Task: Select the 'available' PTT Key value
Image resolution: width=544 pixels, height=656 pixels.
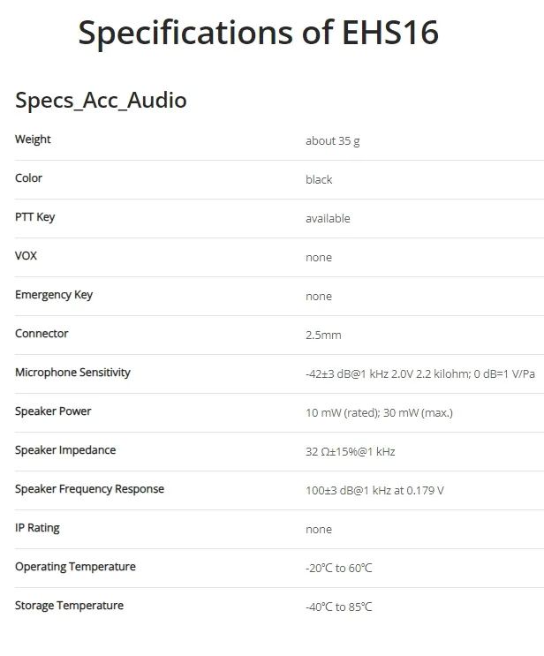Action: point(328,219)
